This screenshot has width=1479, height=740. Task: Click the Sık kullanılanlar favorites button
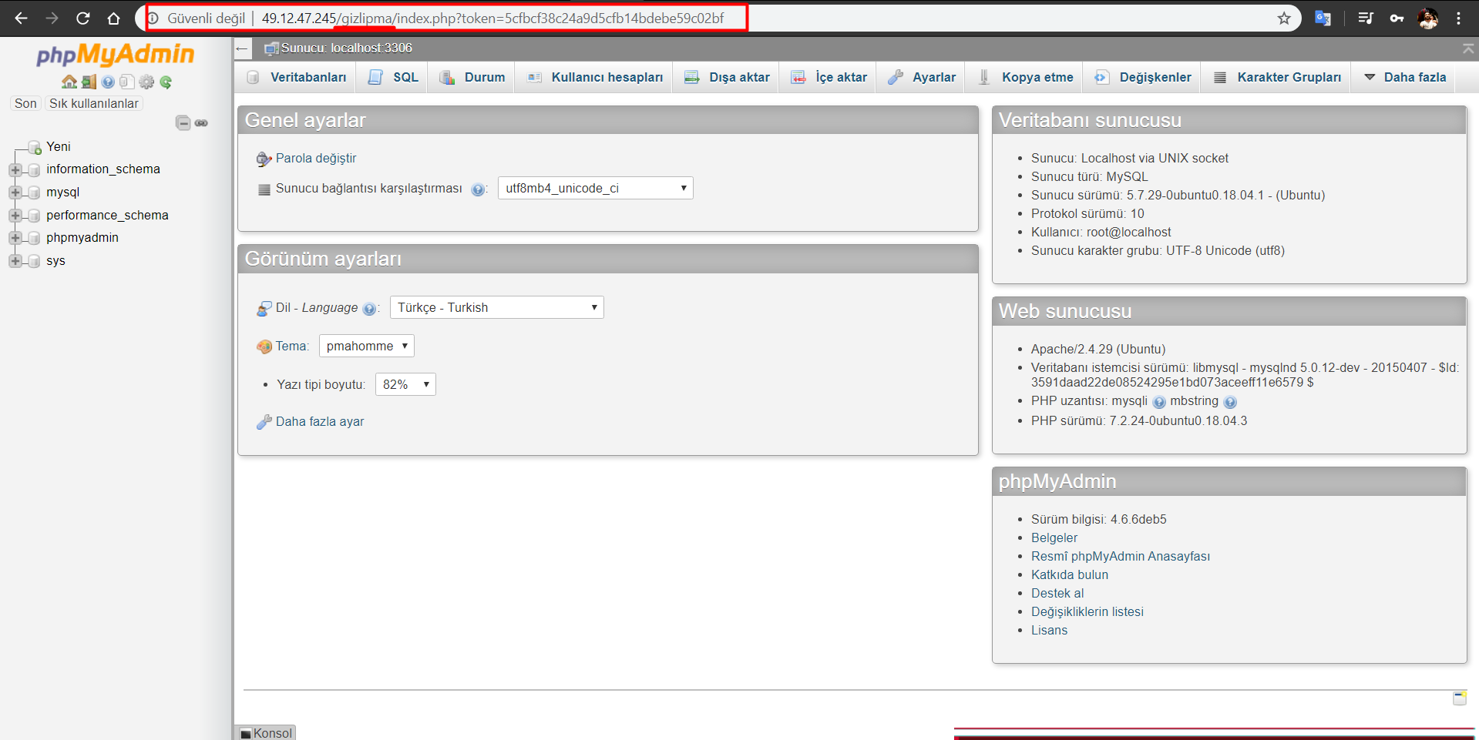(94, 103)
